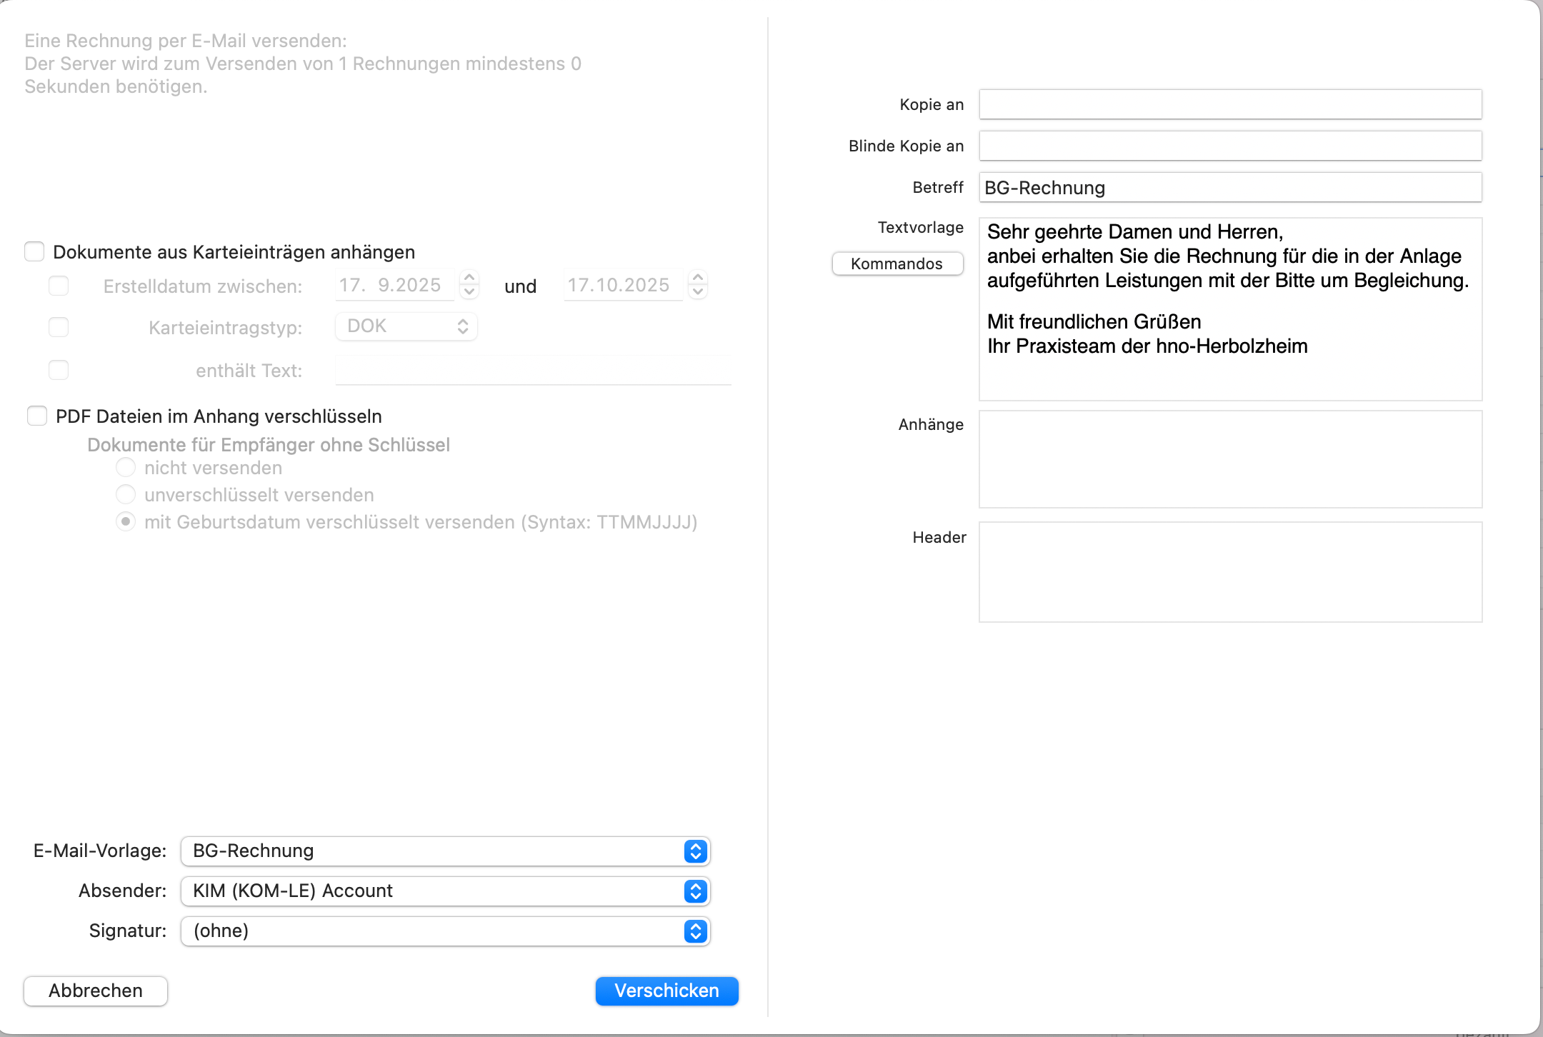
Task: Expand the Signatur dropdown set to (ohne)
Action: [445, 931]
